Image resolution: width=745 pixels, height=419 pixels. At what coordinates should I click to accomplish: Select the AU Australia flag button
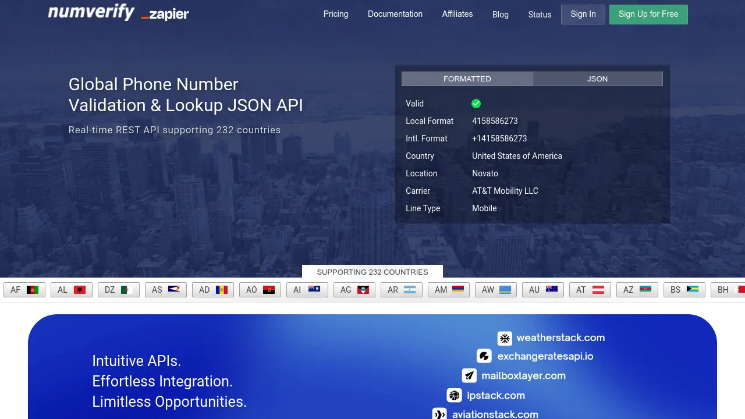click(x=543, y=290)
